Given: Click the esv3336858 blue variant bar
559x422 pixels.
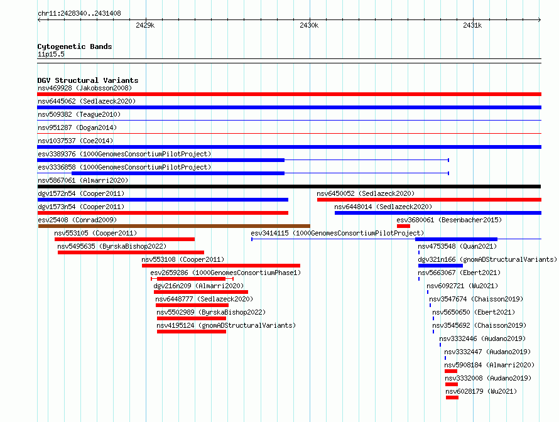Looking at the screenshot, I should point(178,173).
